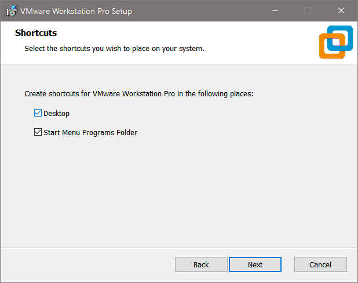Click the "Select the shortcuts you wish" subtitle

[114, 49]
